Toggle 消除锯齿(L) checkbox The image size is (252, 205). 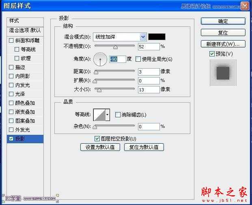click(x=118, y=114)
